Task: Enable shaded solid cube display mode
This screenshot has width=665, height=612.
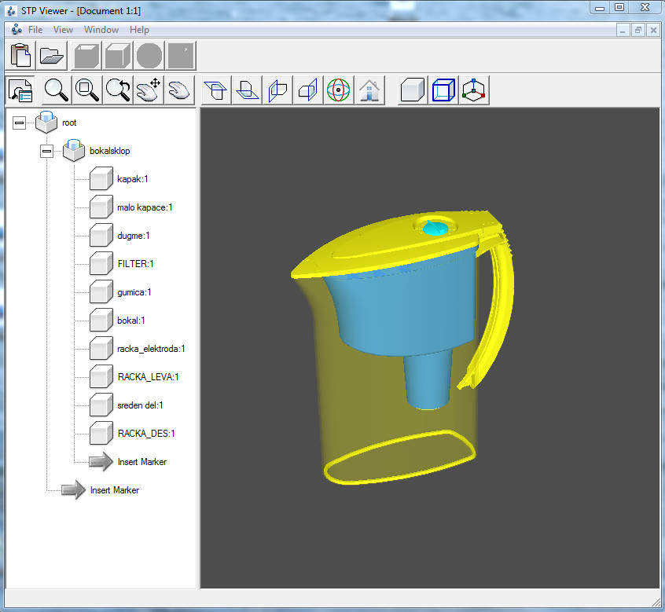Action: click(413, 90)
